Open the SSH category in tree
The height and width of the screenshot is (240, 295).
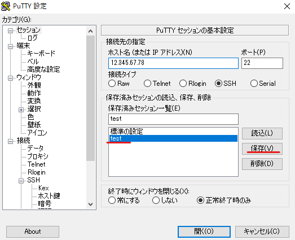[34, 180]
